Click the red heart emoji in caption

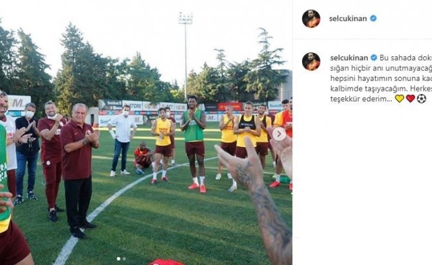410,99
